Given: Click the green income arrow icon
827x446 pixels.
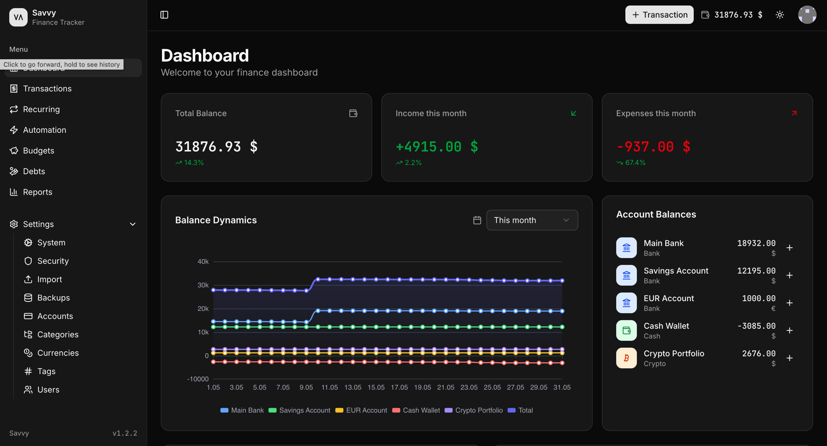Looking at the screenshot, I should click(574, 113).
